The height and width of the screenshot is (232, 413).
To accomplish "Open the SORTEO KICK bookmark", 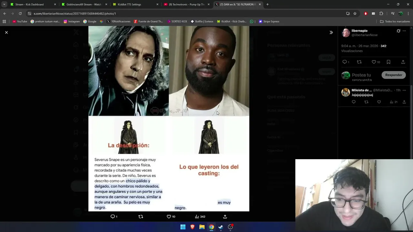I will [x=177, y=22].
